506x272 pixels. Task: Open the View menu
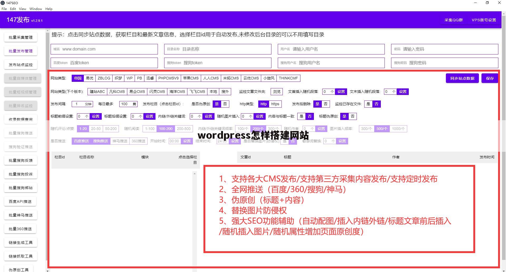[x=22, y=9]
